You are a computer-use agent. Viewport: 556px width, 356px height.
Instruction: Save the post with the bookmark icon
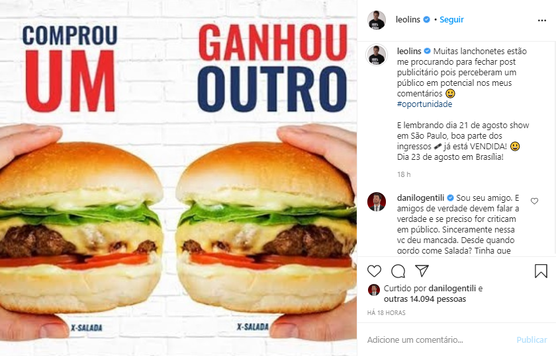[x=541, y=271]
